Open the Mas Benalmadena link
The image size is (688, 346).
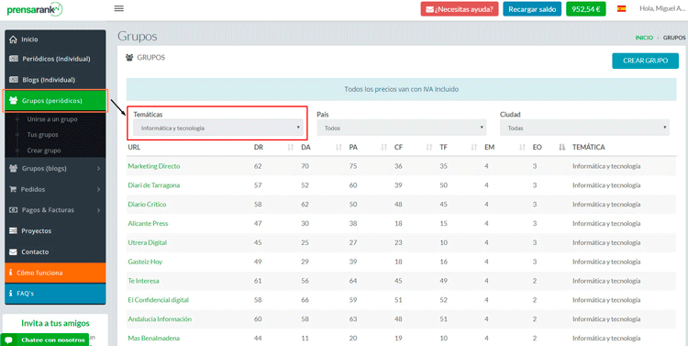153,338
